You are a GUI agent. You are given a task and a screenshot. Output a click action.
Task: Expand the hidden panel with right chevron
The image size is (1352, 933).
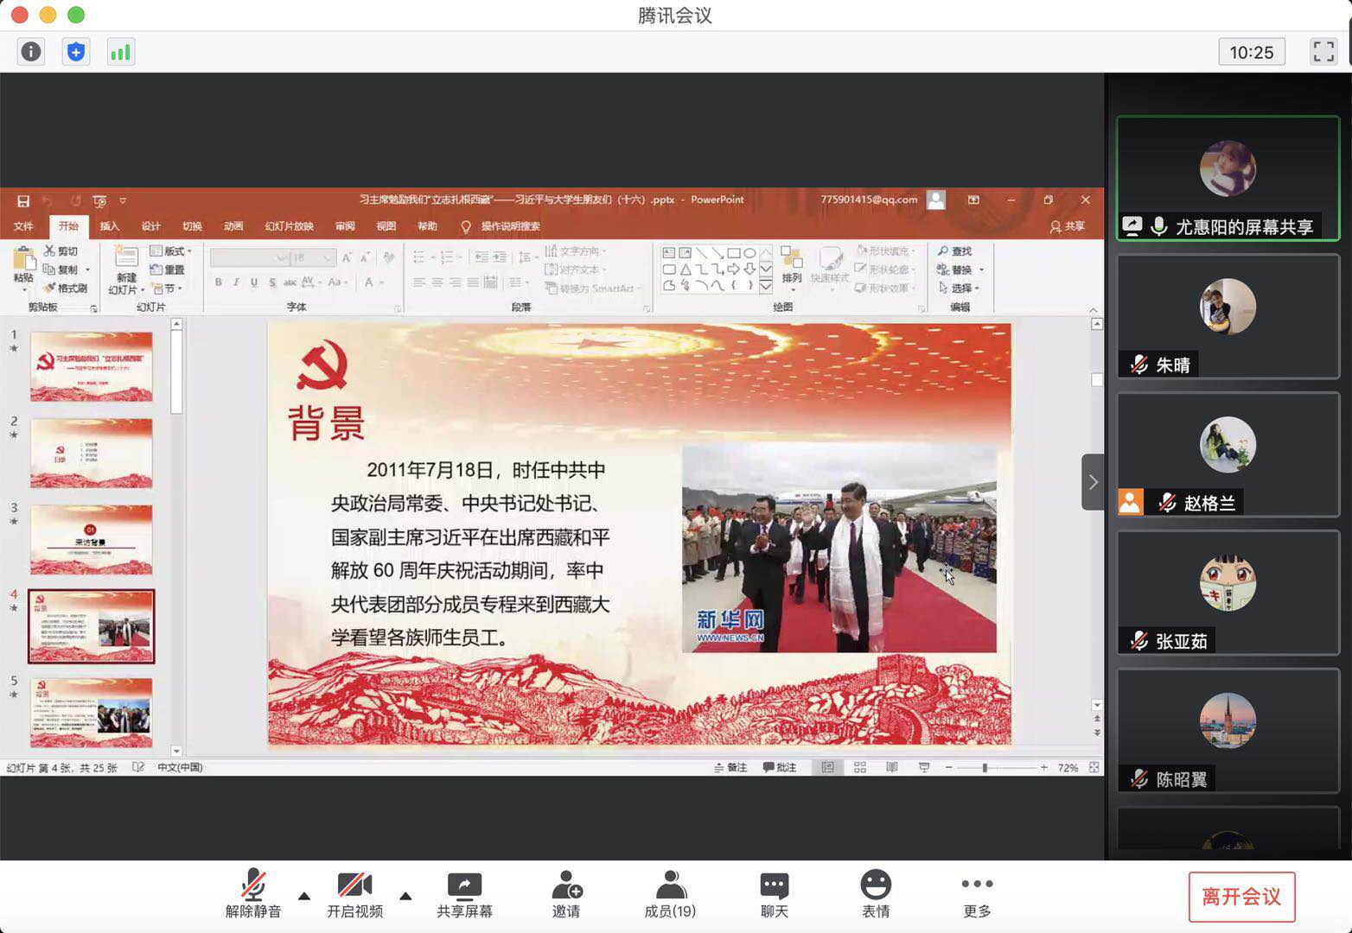(x=1093, y=482)
